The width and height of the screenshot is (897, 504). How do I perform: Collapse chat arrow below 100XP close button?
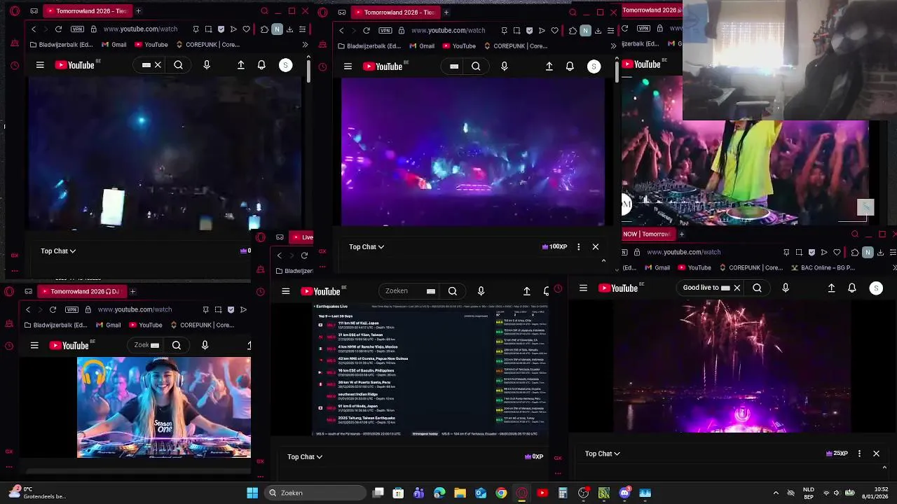pos(603,260)
